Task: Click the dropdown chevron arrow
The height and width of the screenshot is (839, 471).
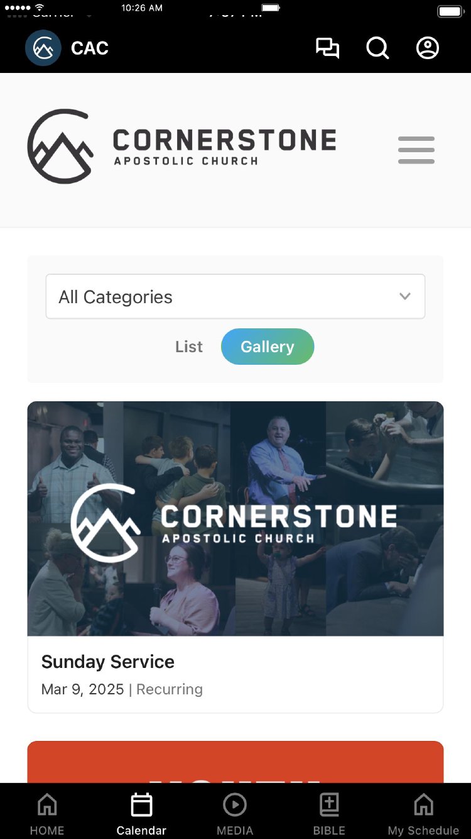Action: tap(405, 296)
